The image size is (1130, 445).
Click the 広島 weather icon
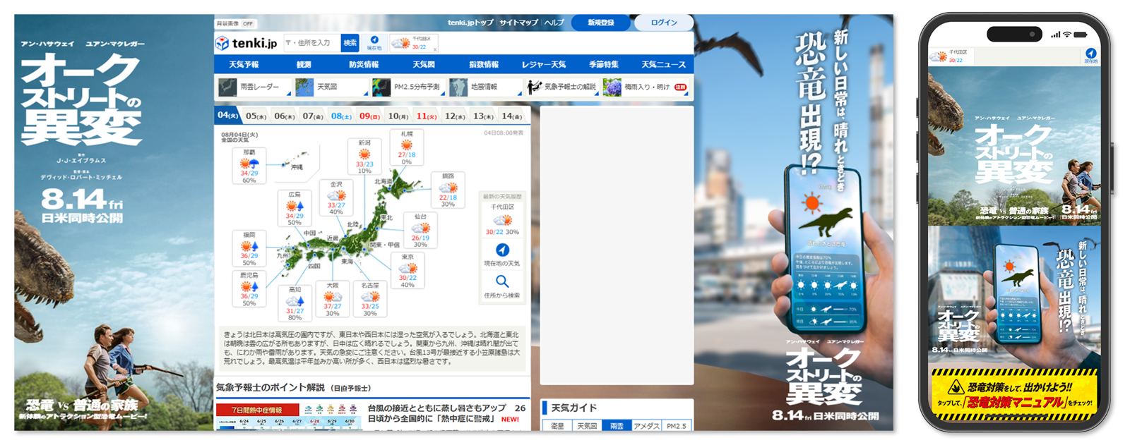(295, 206)
